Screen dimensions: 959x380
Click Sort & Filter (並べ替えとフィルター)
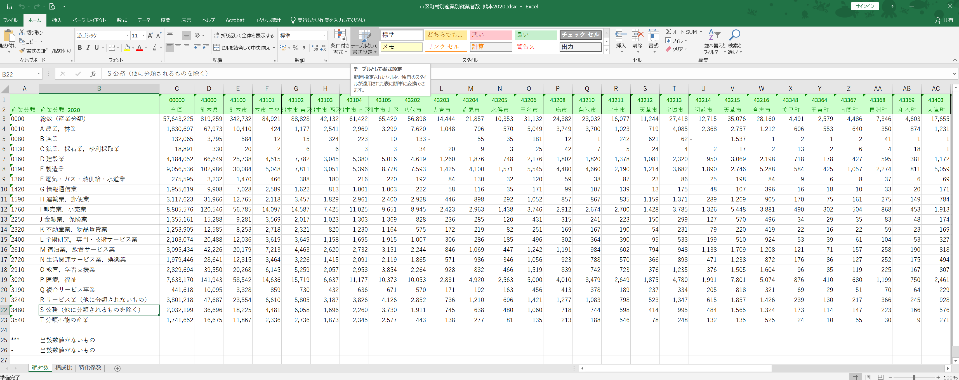click(x=715, y=42)
